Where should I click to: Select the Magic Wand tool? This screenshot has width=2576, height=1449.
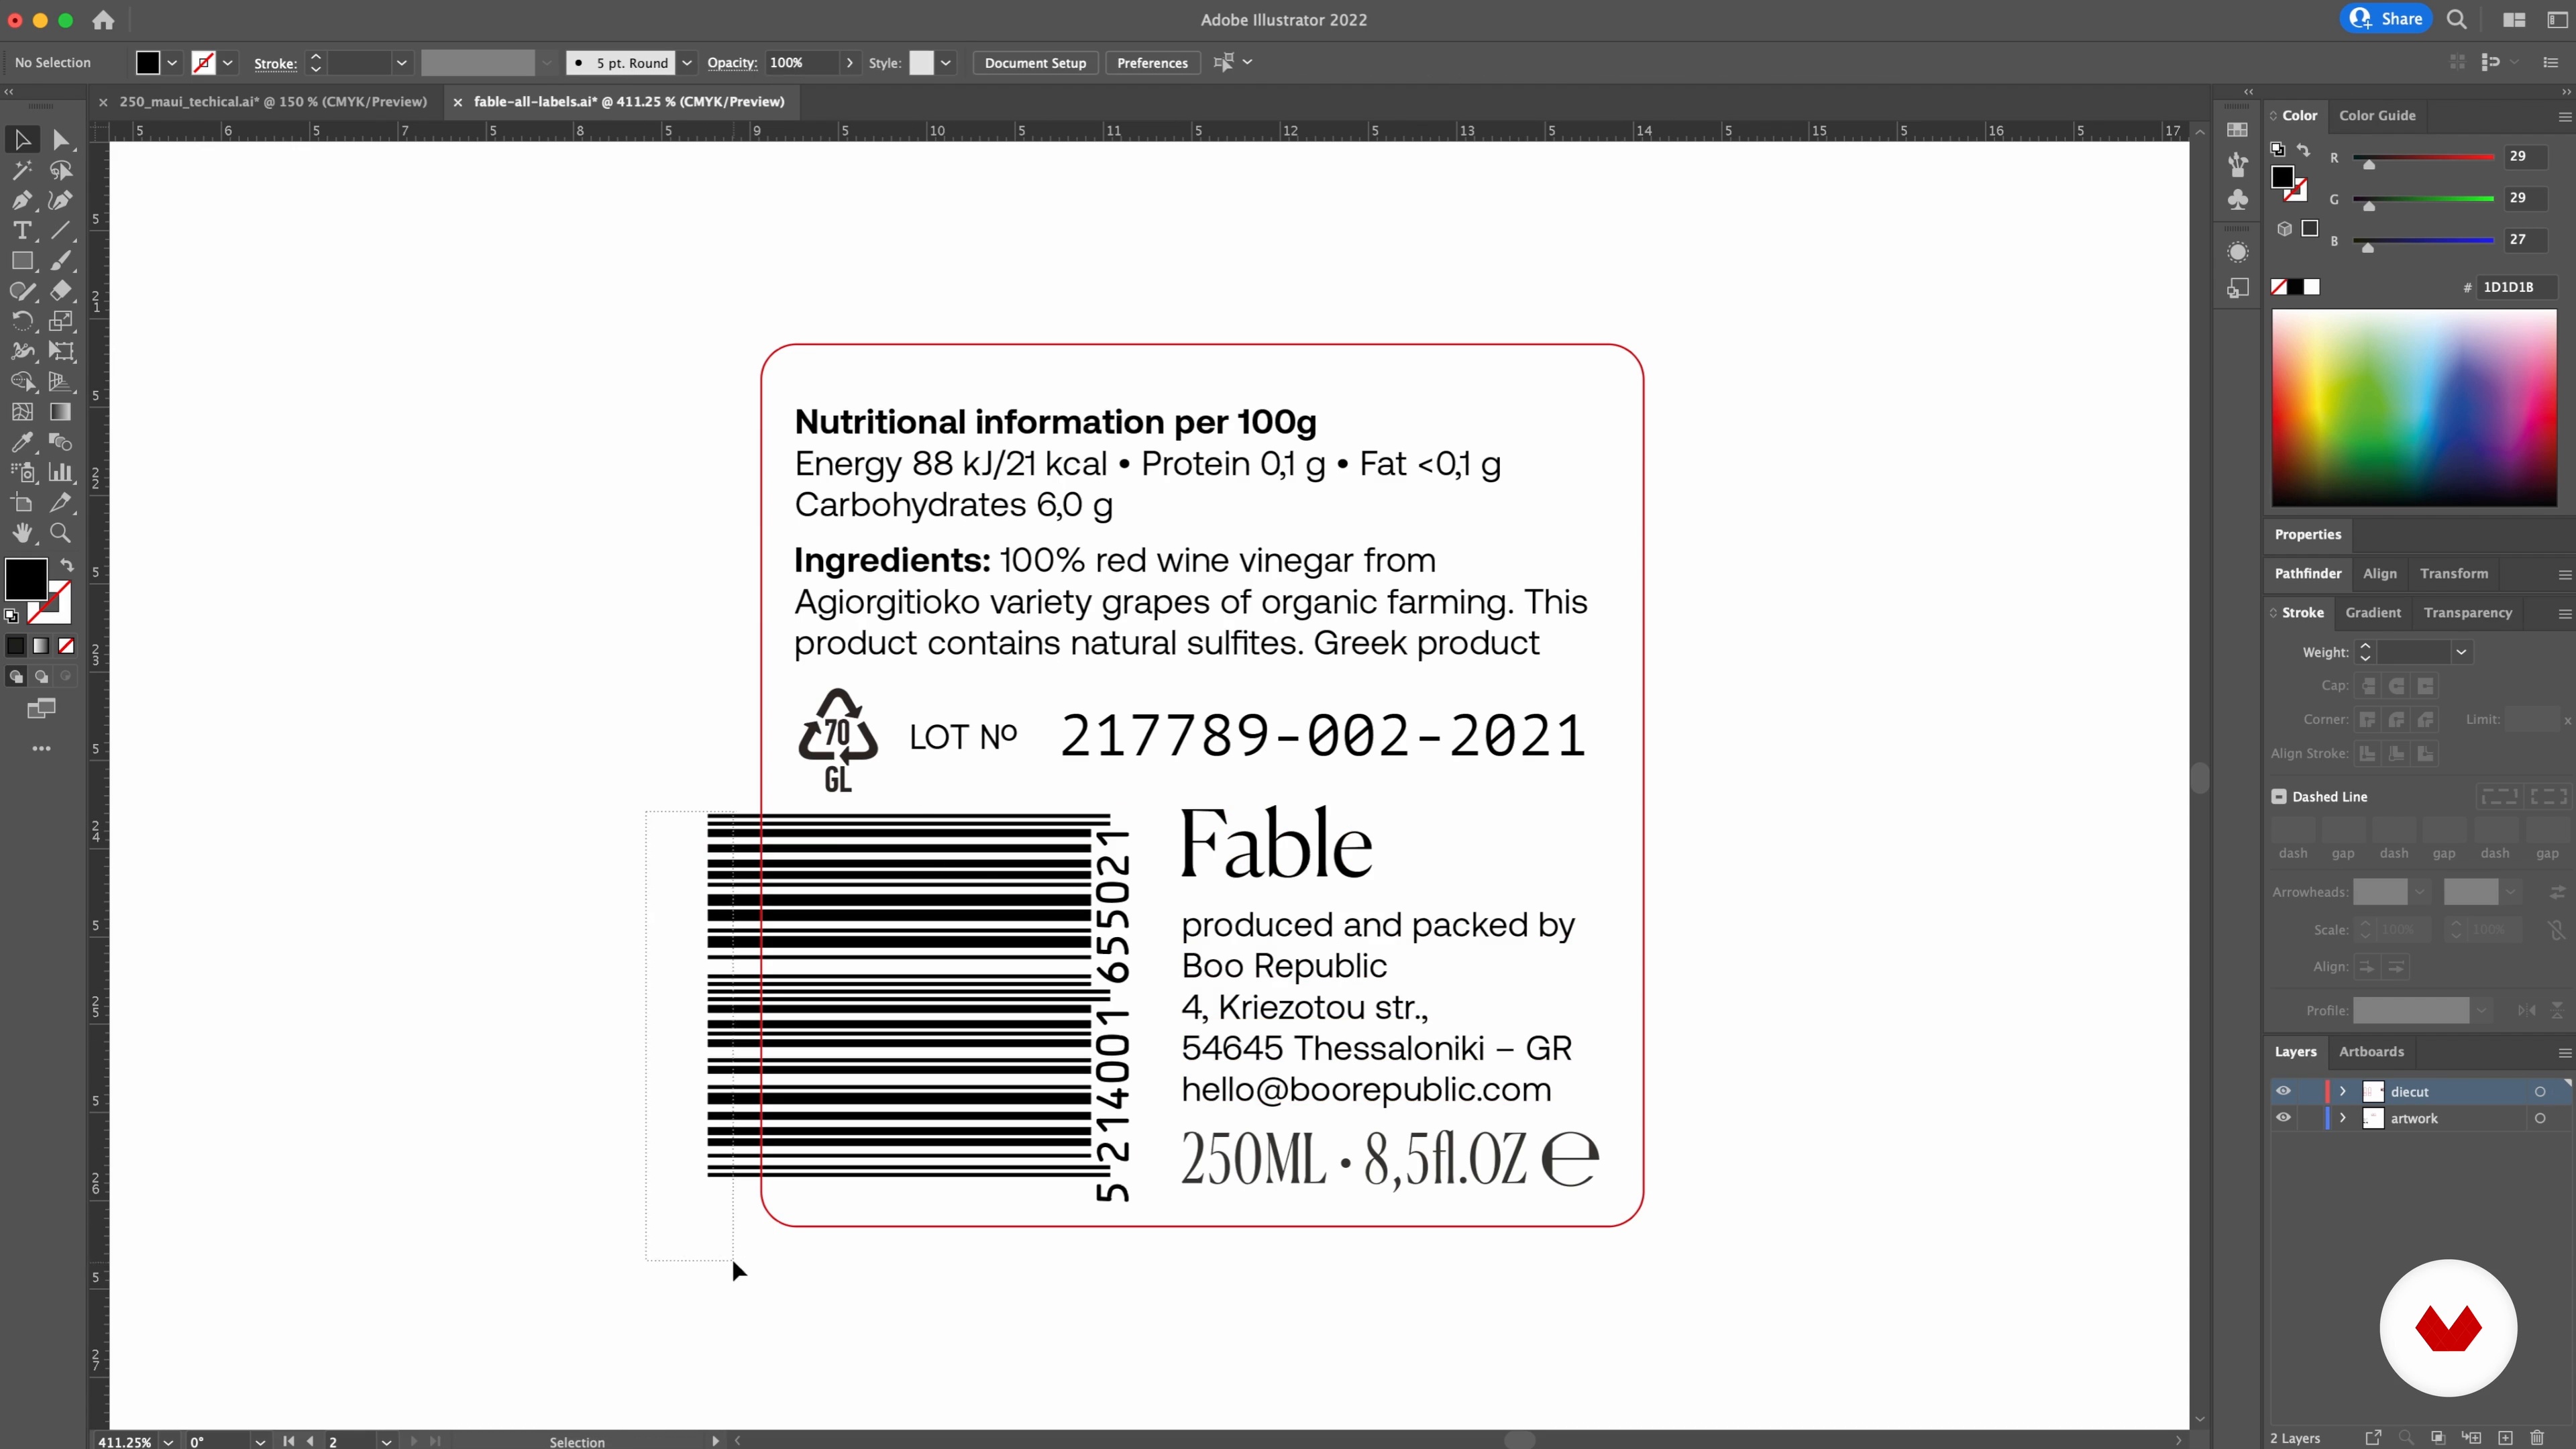pos(22,170)
